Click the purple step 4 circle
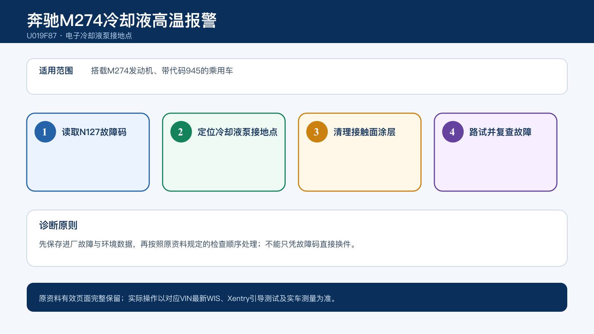 pos(453,132)
